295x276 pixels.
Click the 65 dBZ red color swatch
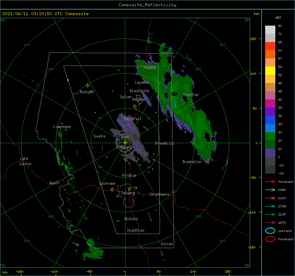click(x=270, y=46)
